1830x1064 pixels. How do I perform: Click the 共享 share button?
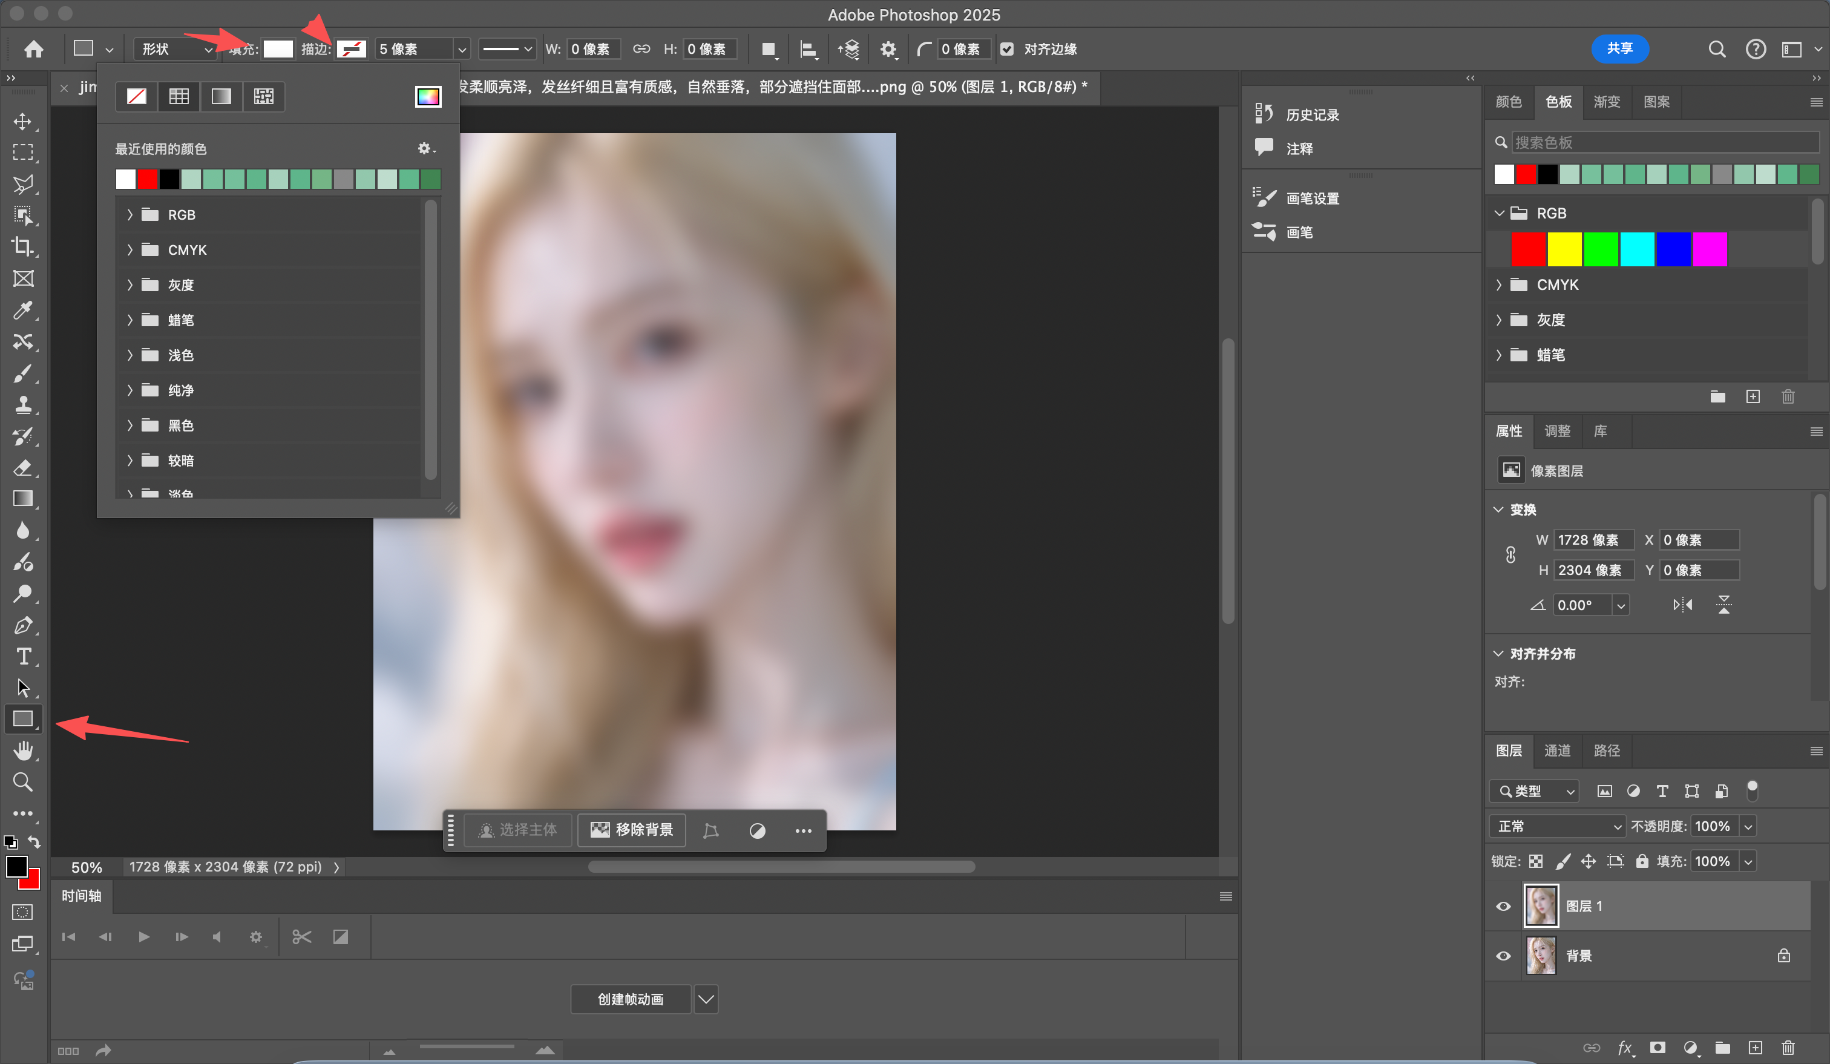pyautogui.click(x=1619, y=48)
